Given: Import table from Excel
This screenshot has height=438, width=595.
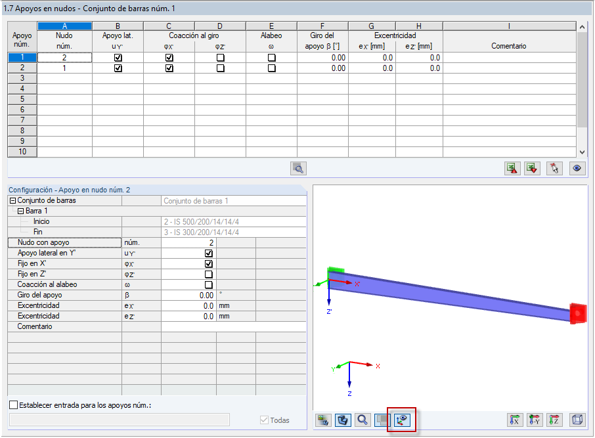Looking at the screenshot, I should point(533,168).
